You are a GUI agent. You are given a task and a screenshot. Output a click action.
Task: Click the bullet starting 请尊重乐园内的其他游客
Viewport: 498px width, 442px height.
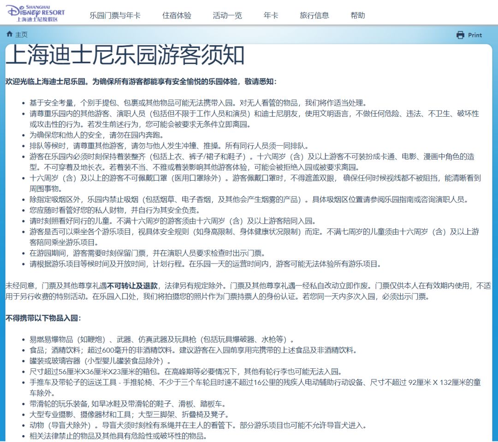click(254, 119)
